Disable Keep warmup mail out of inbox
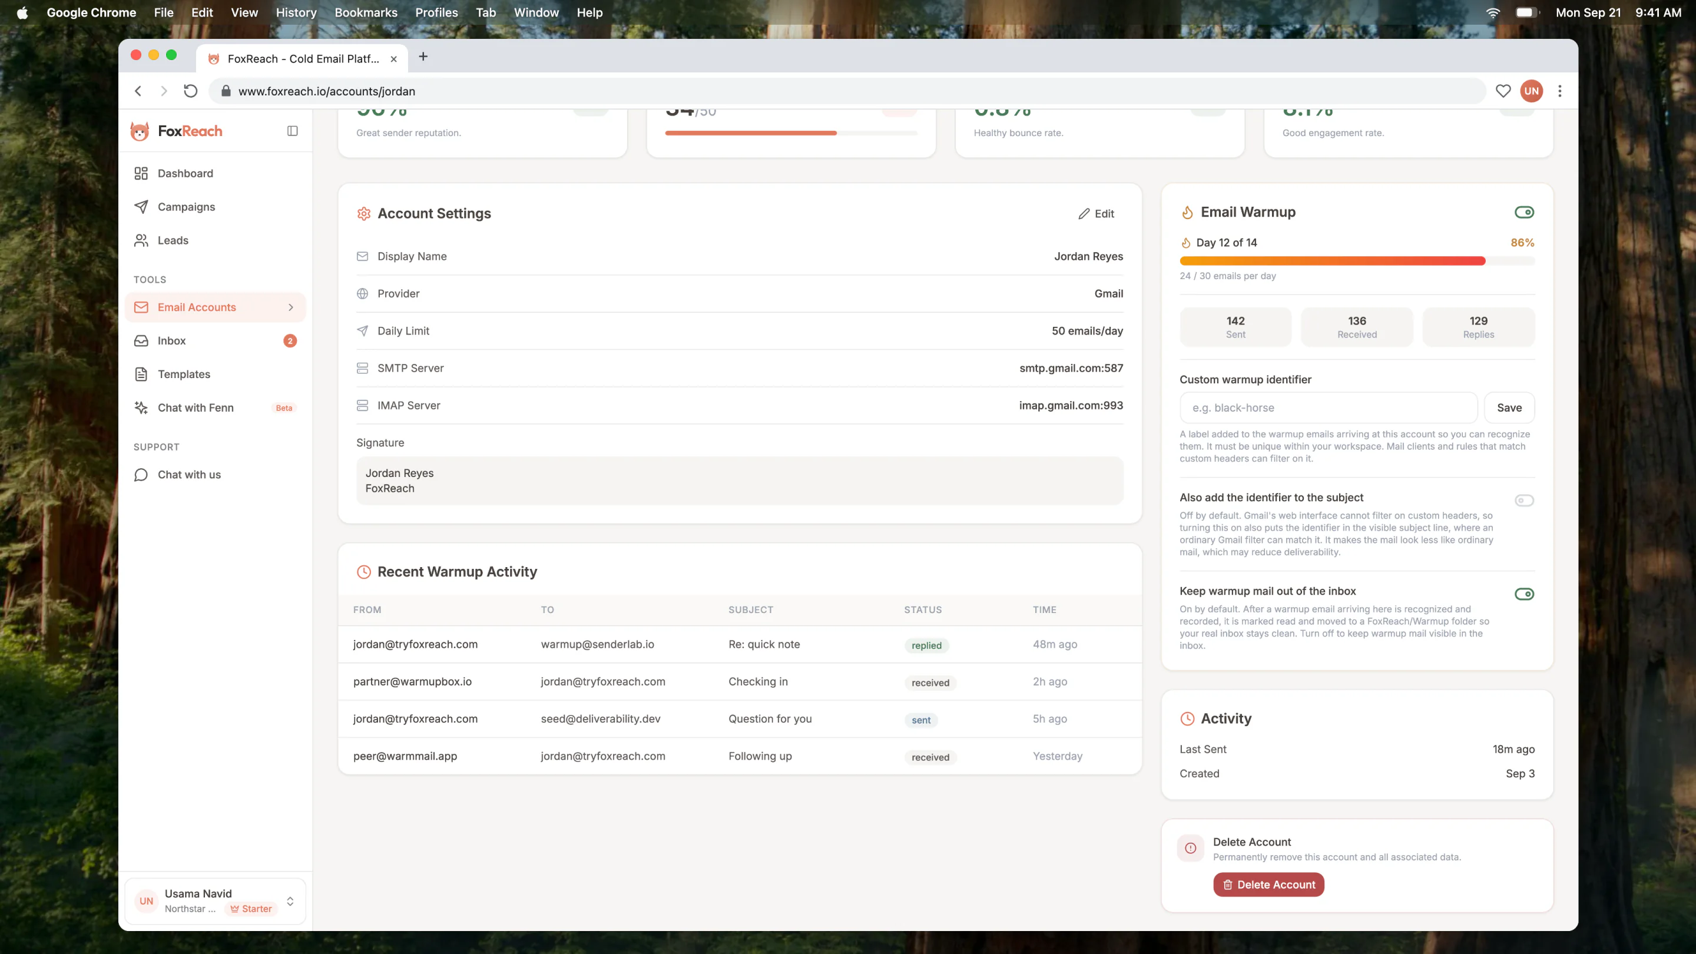This screenshot has height=954, width=1696. point(1524,594)
